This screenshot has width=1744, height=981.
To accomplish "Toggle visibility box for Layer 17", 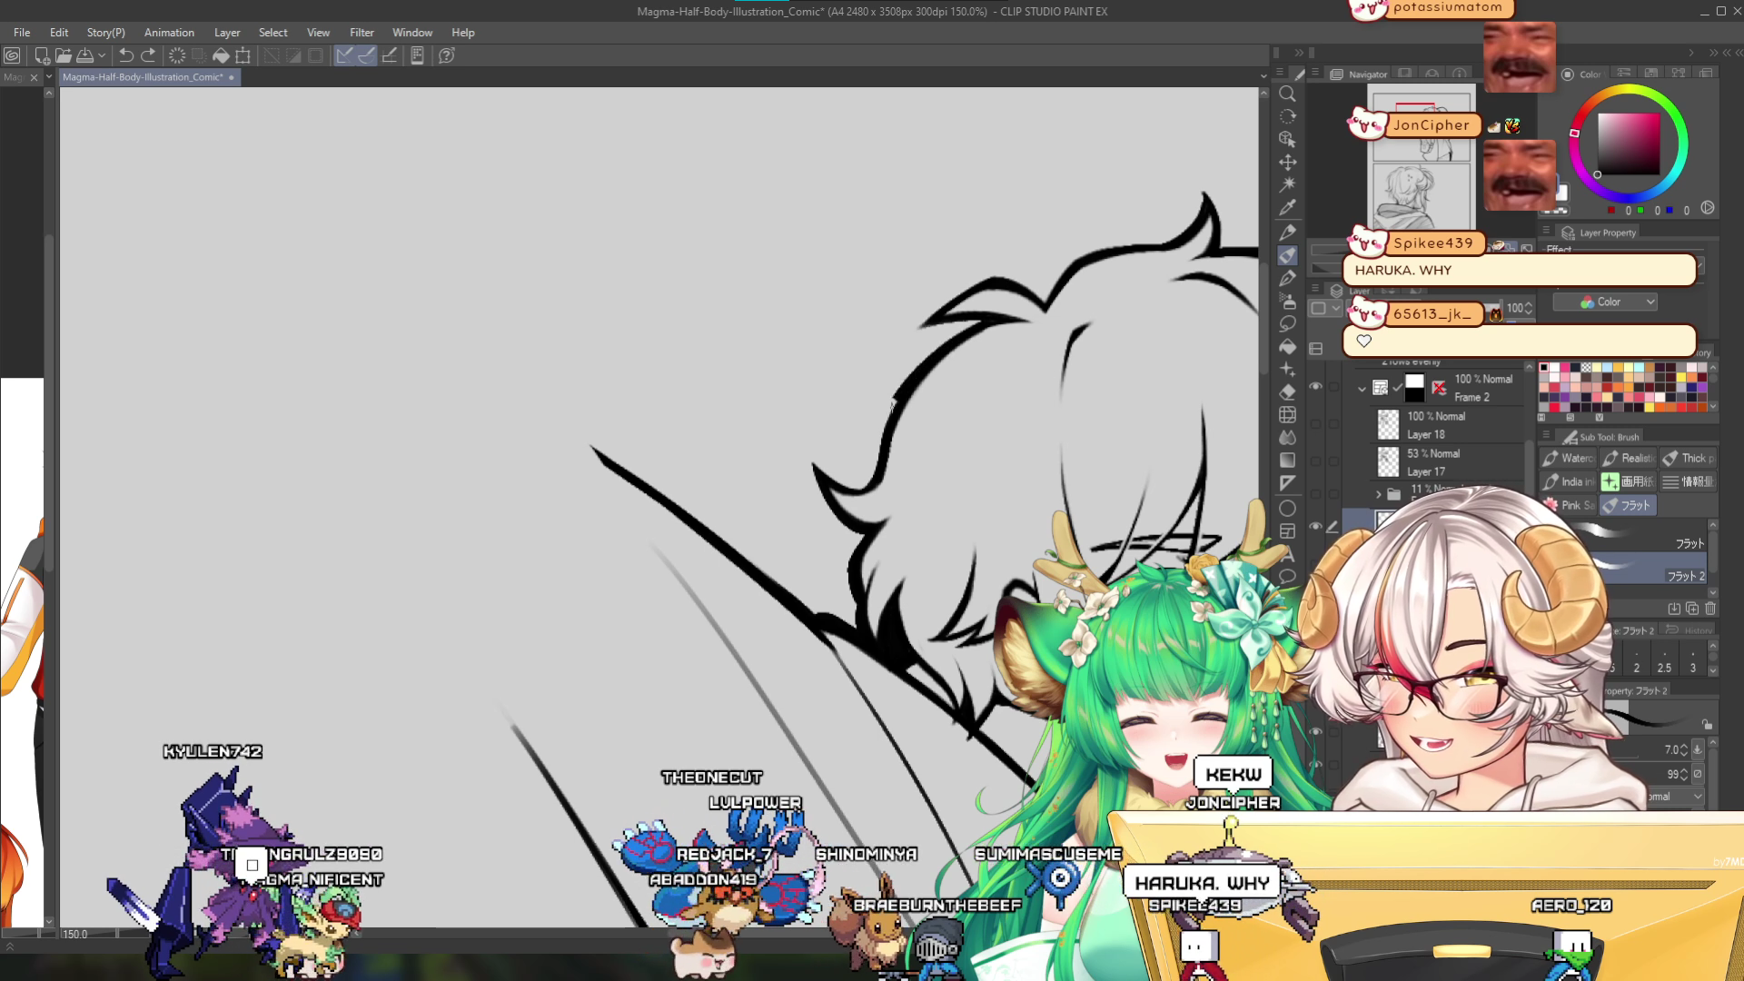I will tap(1315, 461).
